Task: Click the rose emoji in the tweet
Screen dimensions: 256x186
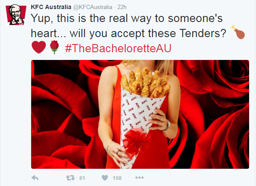Action: point(55,47)
